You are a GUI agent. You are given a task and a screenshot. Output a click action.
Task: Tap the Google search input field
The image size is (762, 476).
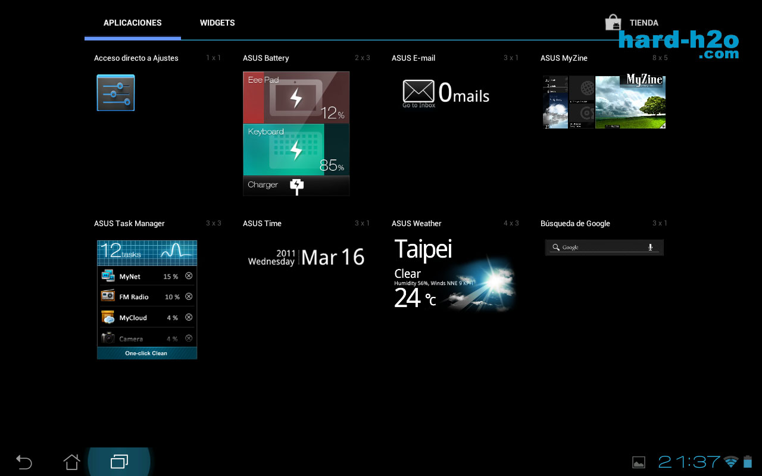tap(604, 248)
